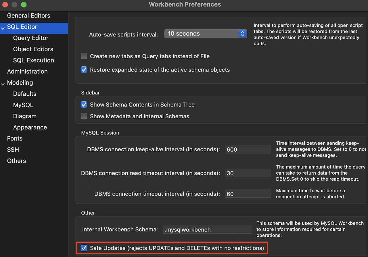Select SSH in the preferences list

point(13,150)
